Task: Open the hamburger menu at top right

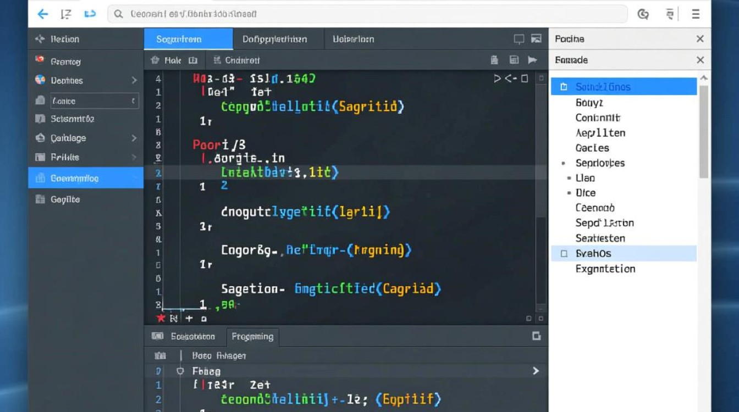Action: (x=696, y=14)
